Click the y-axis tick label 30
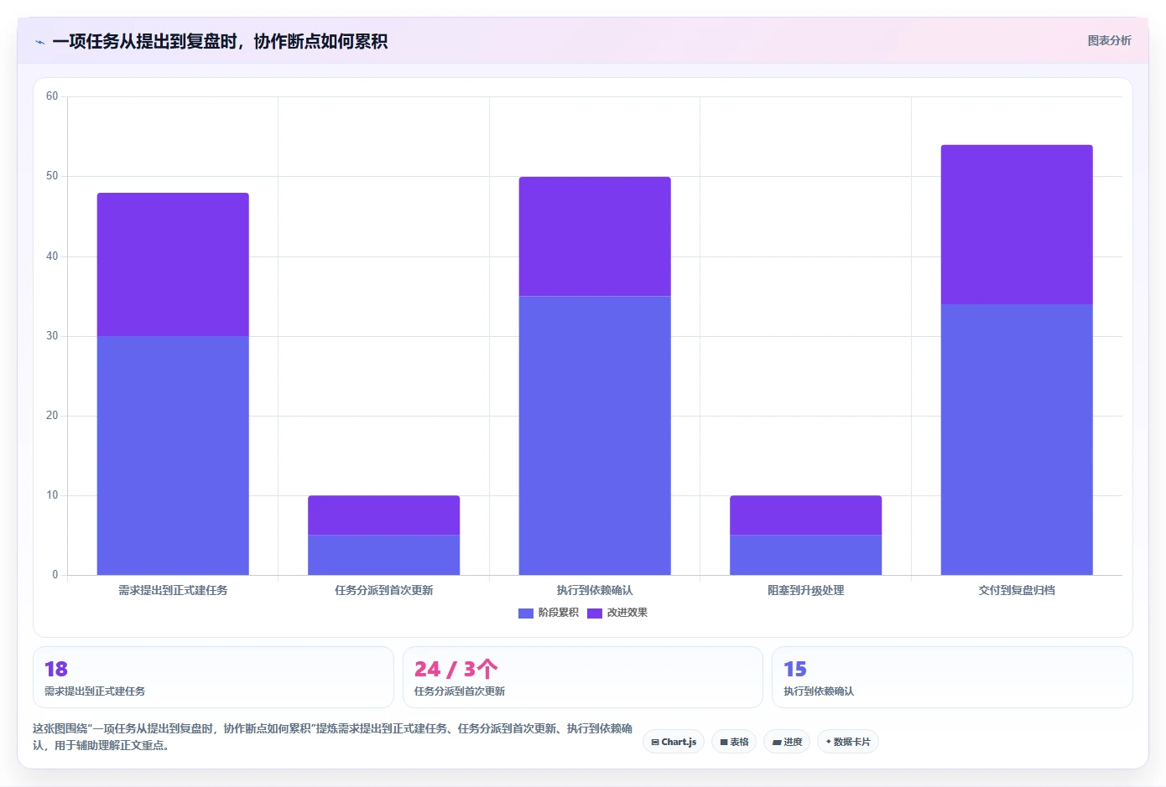Viewport: 1166px width, 787px height. (52, 336)
